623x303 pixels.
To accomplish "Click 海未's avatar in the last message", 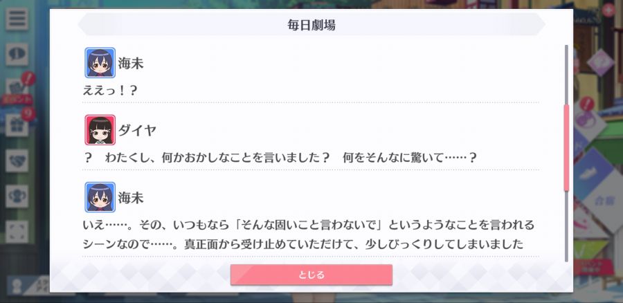I will [x=100, y=197].
